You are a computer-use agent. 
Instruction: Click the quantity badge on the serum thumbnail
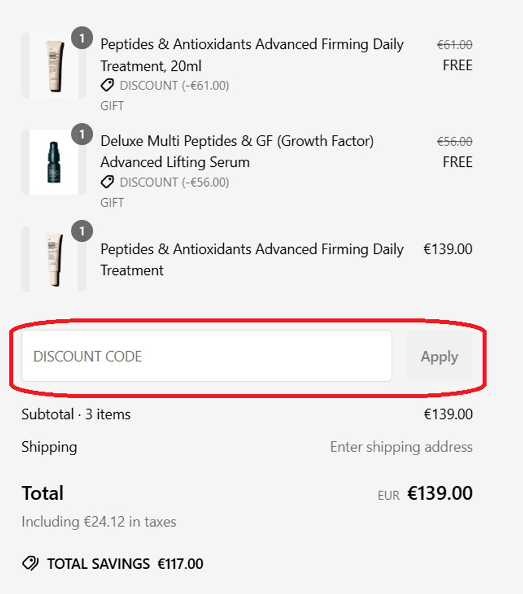(x=82, y=135)
